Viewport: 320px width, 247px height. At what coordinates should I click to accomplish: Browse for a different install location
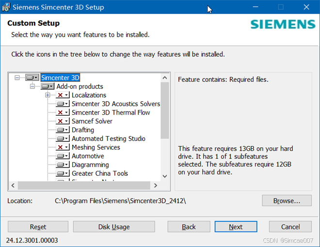pos(287,201)
